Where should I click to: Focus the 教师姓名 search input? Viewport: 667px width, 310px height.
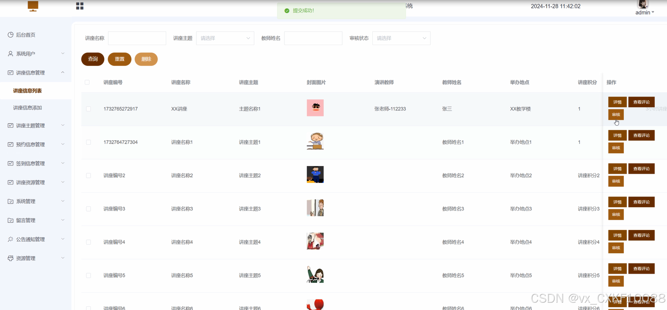pos(313,38)
